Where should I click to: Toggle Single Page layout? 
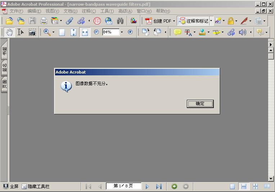click(x=233, y=186)
